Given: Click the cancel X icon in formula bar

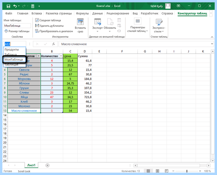Looking at the screenshot, I should point(37,44).
